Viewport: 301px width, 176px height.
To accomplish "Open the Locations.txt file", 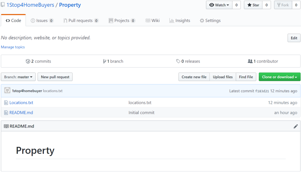I will [21, 103].
